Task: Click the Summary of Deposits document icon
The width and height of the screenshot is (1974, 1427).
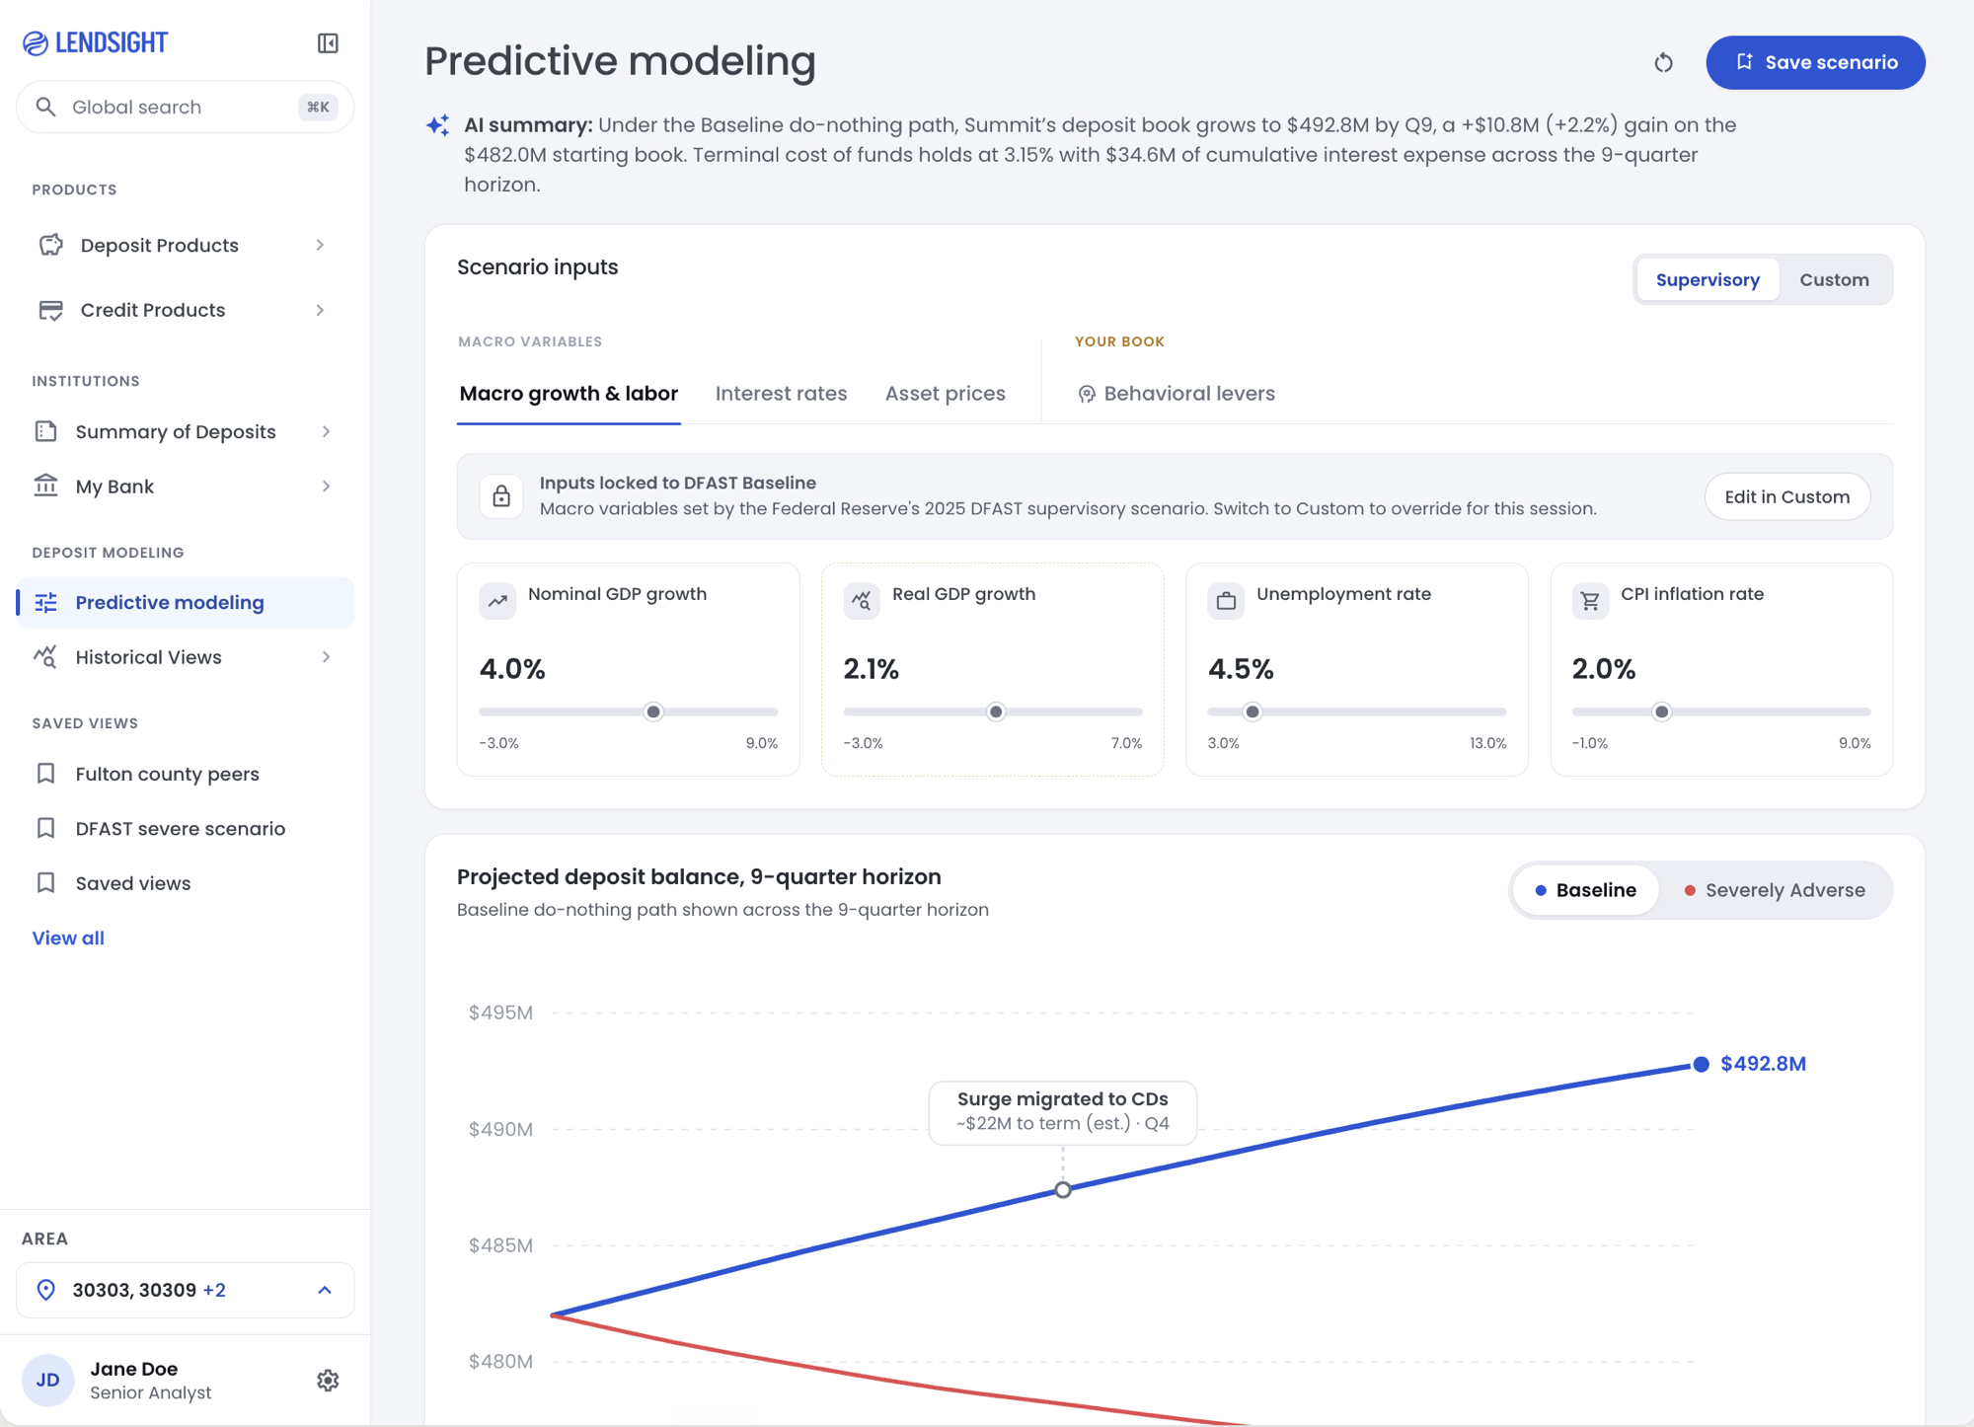Action: pyautogui.click(x=46, y=431)
